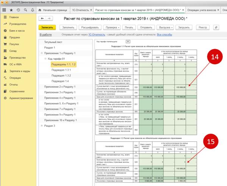The width and height of the screenshot is (227, 186).
Task: Select Подраздел 1.4 in tree
Action: pos(60,81)
